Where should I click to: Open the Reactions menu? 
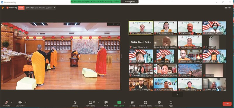pyautogui.click(x=159, y=102)
